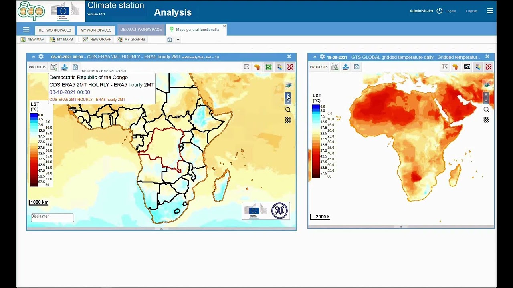Save the ERA5 map with floppy icon
The image size is (513, 288).
point(75,67)
